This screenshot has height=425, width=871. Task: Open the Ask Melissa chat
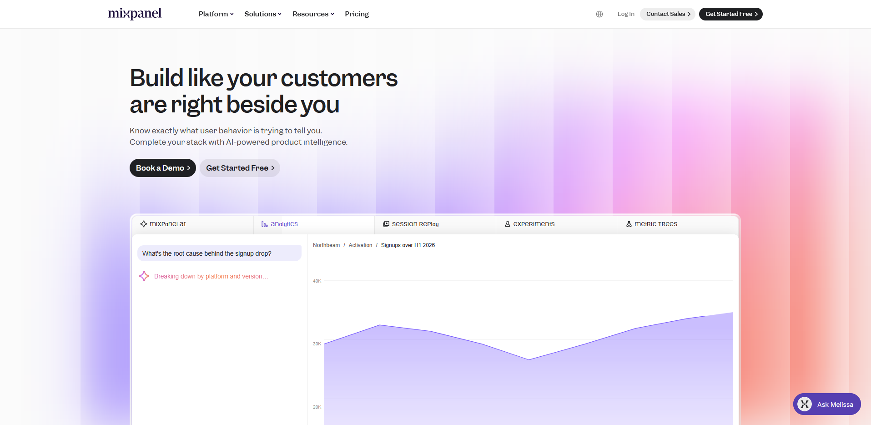[x=827, y=404]
